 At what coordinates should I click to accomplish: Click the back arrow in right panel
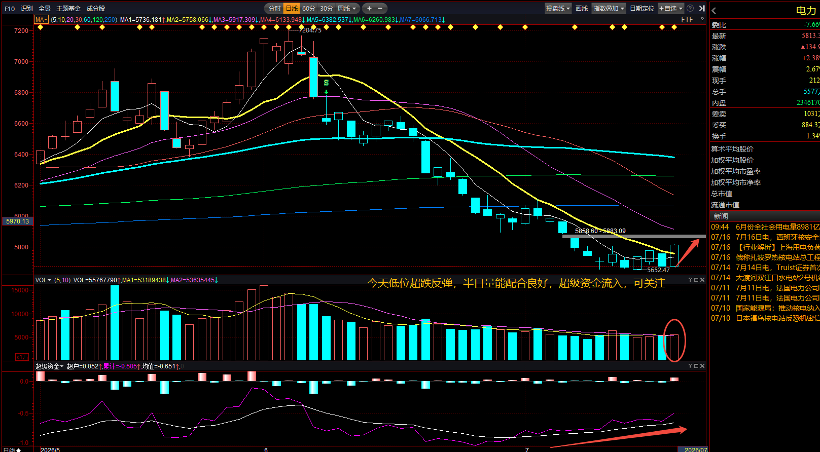[x=714, y=10]
